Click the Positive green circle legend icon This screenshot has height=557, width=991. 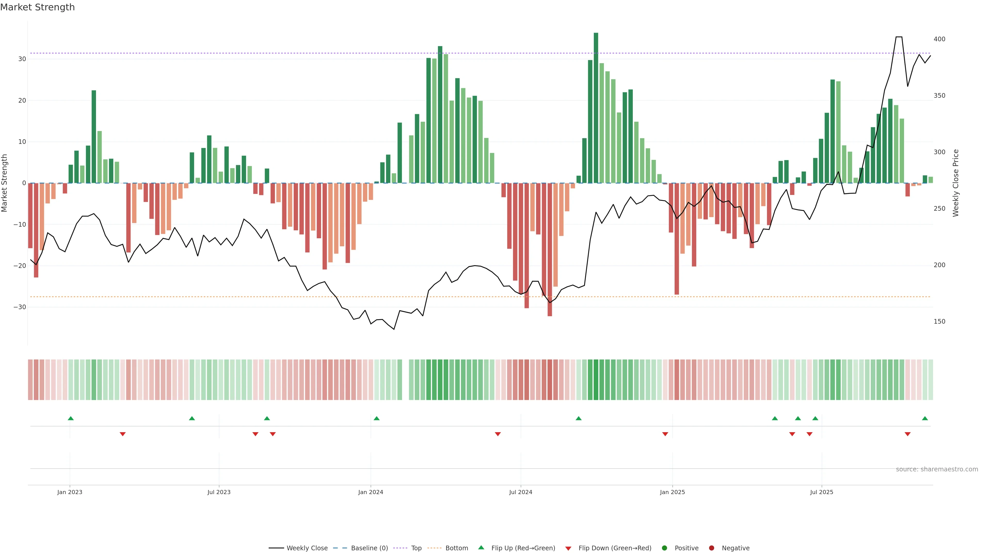(x=664, y=548)
